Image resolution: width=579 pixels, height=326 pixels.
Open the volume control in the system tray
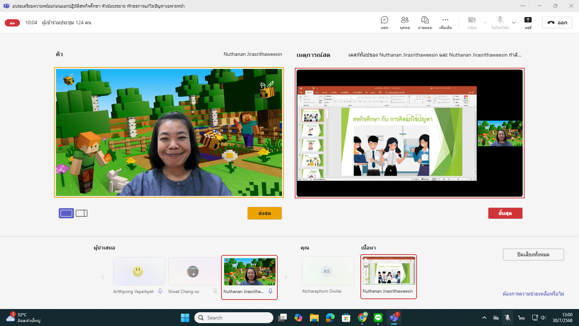pyautogui.click(x=543, y=318)
